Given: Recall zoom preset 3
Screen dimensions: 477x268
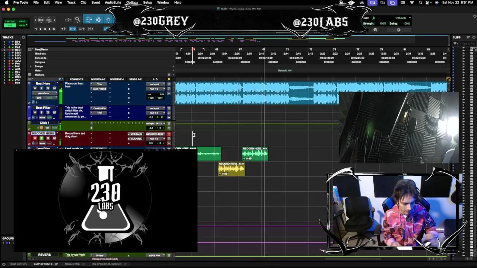Looking at the screenshot, I should coord(45,29).
